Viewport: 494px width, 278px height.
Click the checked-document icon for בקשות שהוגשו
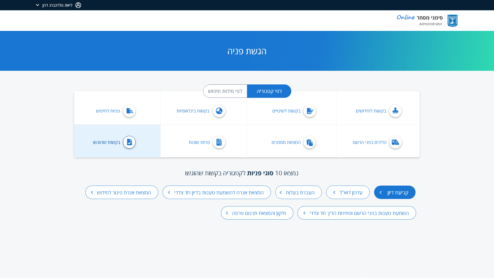129,142
